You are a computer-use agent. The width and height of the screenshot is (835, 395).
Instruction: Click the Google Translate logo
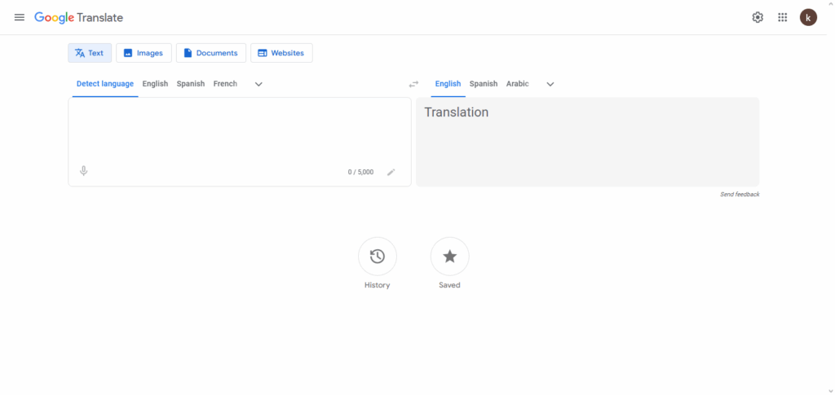point(79,18)
